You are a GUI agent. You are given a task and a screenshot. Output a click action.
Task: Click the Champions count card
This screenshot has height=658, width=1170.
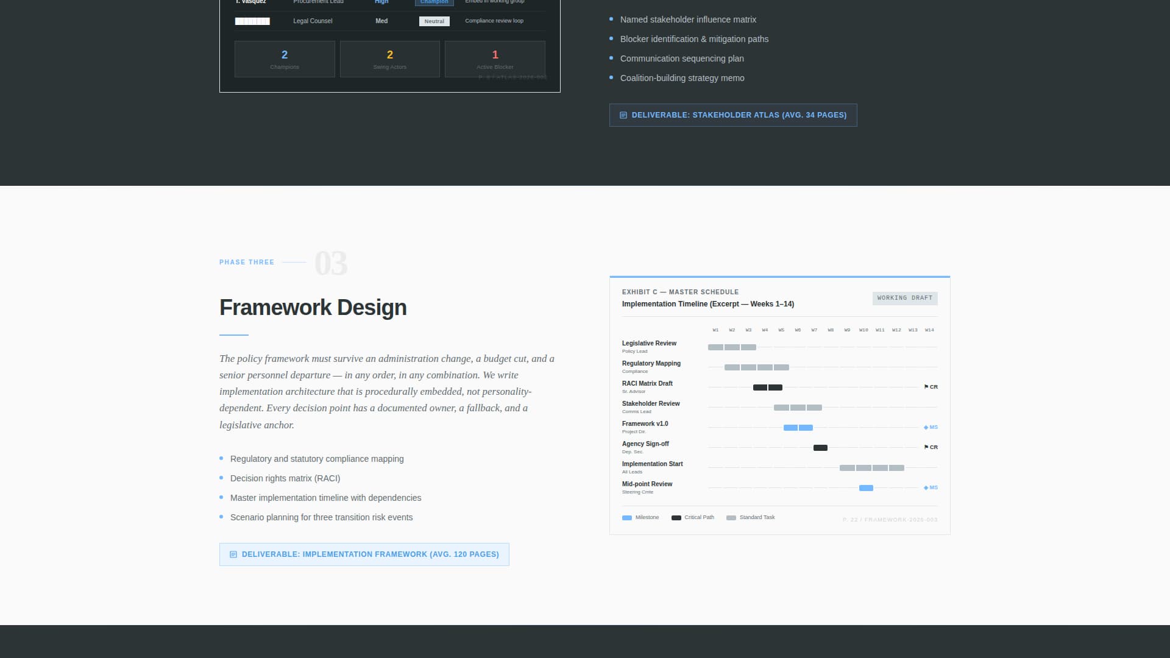(x=285, y=59)
